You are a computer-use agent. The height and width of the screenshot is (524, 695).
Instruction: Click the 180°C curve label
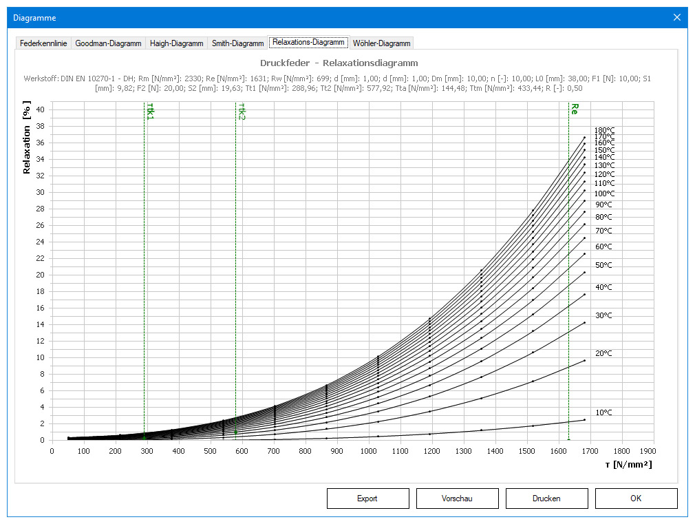pyautogui.click(x=604, y=130)
